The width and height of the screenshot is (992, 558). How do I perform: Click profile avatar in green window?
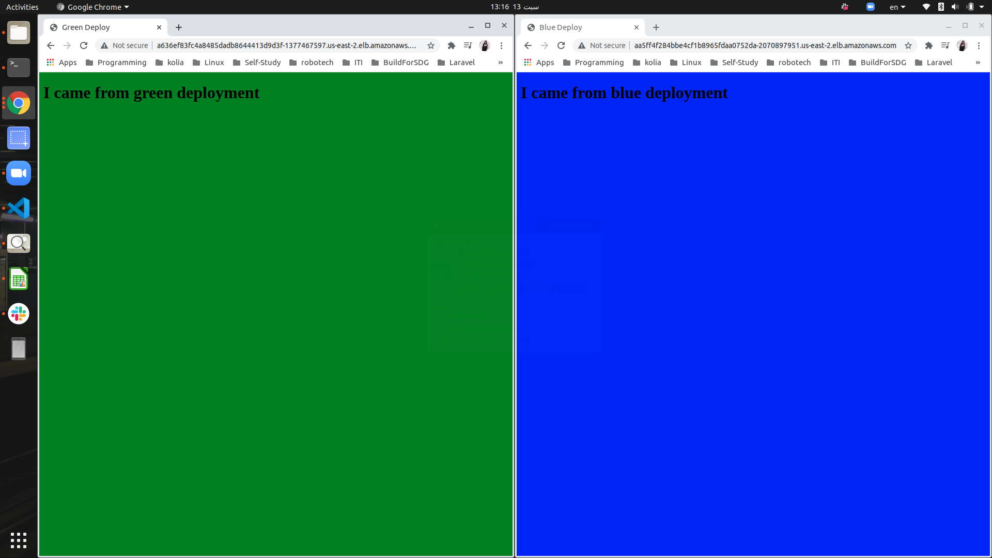click(485, 45)
